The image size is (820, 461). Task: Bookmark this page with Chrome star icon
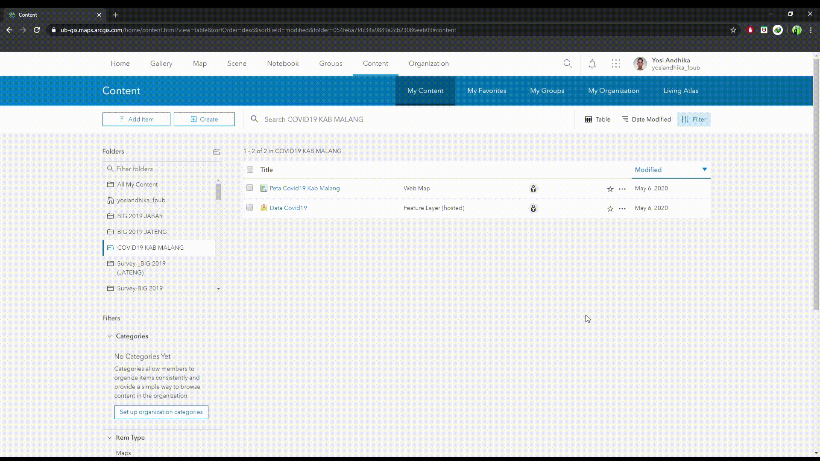point(733,30)
